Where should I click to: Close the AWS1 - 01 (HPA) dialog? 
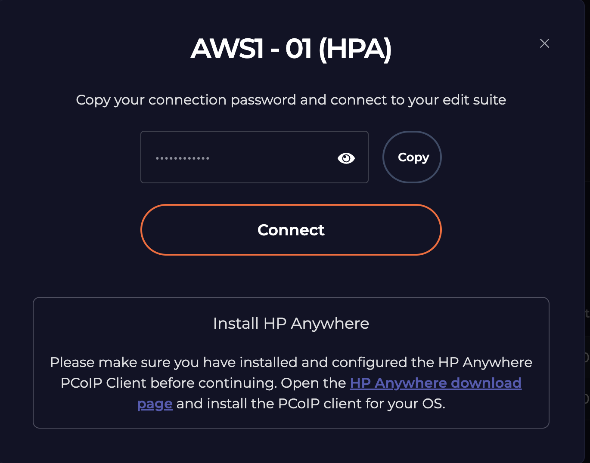click(544, 43)
